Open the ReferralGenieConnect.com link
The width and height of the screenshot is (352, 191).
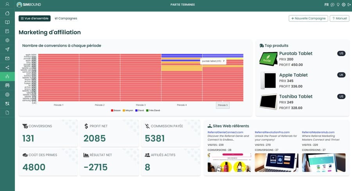pos(225,132)
